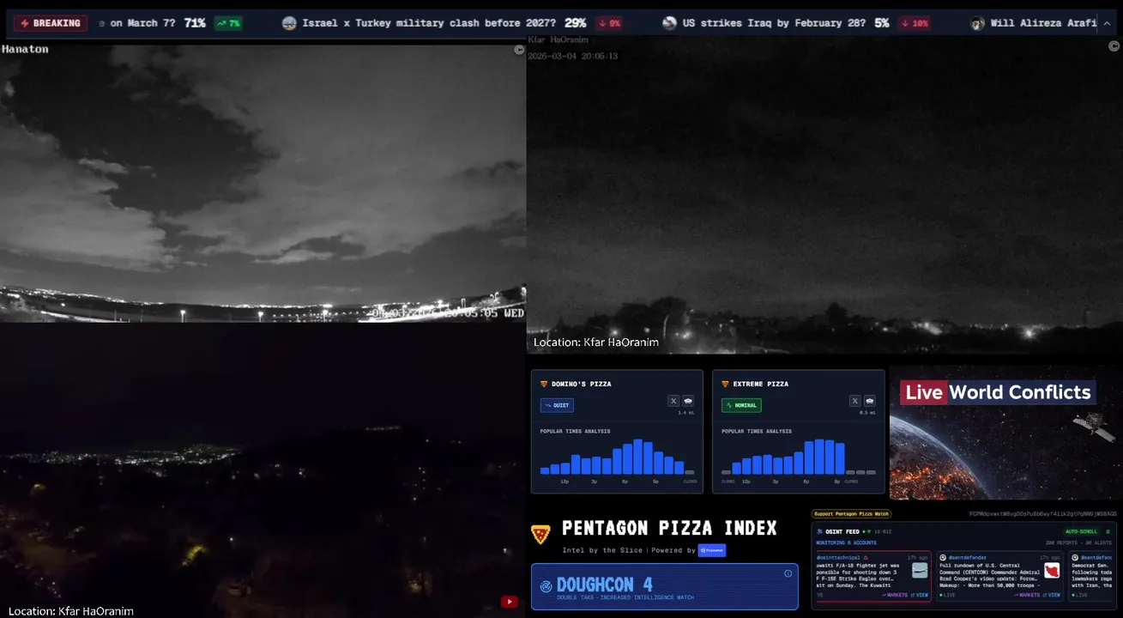1123x618 pixels.
Task: Click the tallest bar in Extreme Pizza chart
Action: [819, 457]
